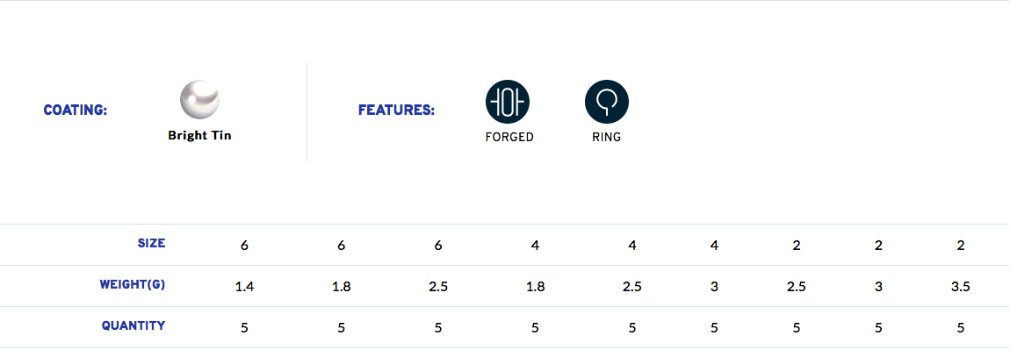1010x350 pixels.
Task: Select the Bright Tin coating sphere
Action: (199, 100)
